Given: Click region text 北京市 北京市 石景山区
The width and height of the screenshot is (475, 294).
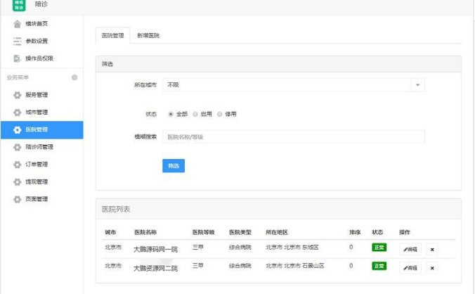Looking at the screenshot, I should coord(294,266).
